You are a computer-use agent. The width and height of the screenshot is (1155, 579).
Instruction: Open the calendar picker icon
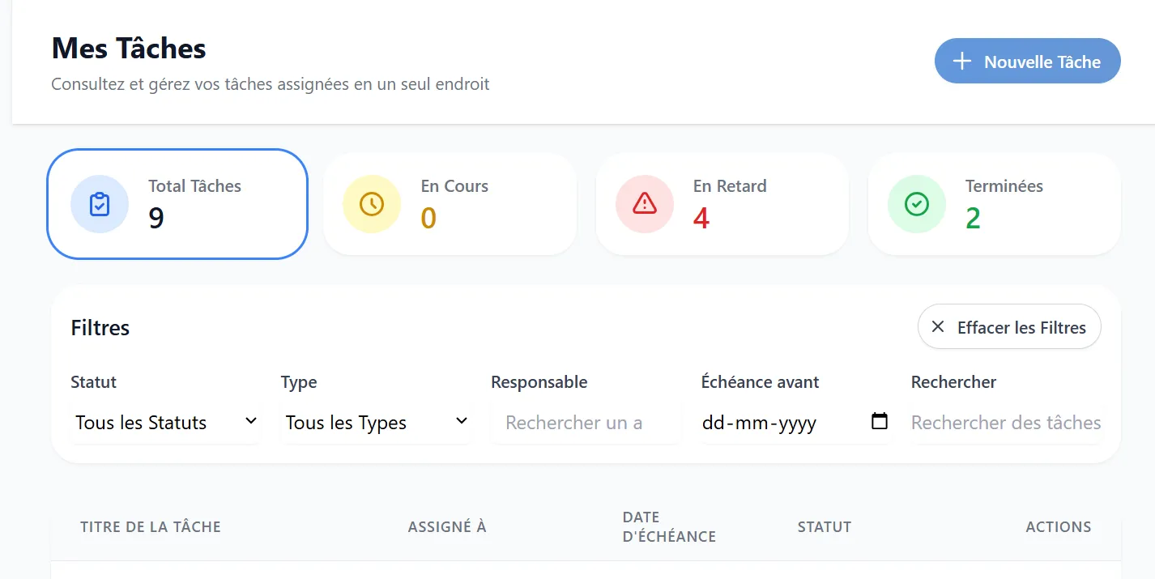point(879,421)
